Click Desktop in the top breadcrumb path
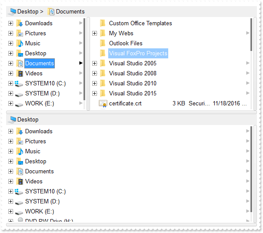 [27, 11]
